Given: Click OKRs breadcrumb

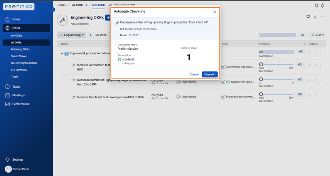Looking at the screenshot, I should coord(62,5).
